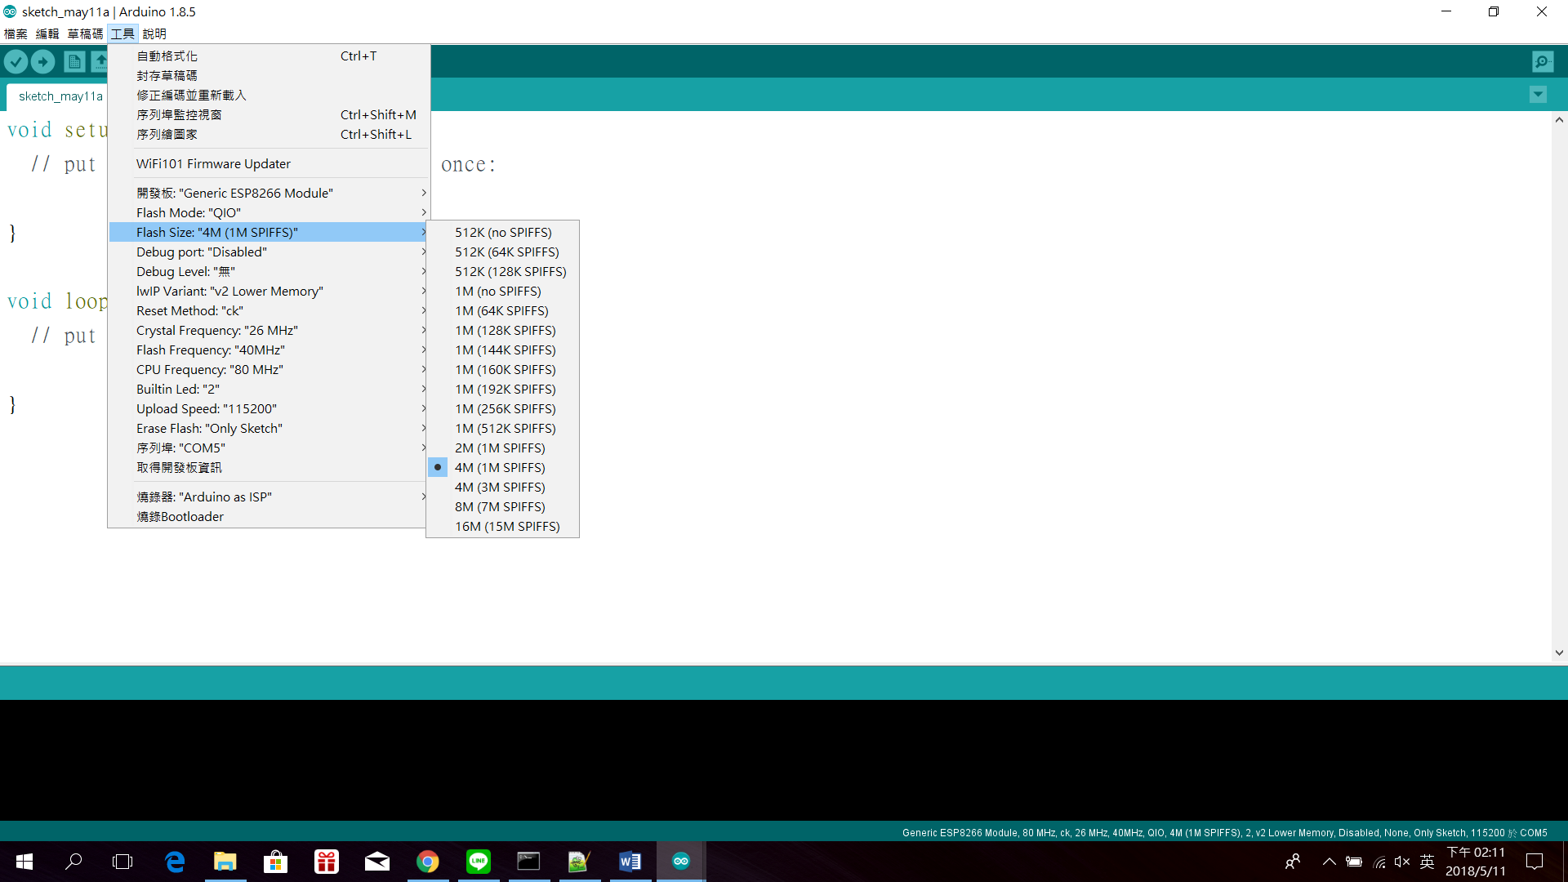Click the Upload arrow icon
This screenshot has height=882, width=1568.
pyautogui.click(x=42, y=61)
